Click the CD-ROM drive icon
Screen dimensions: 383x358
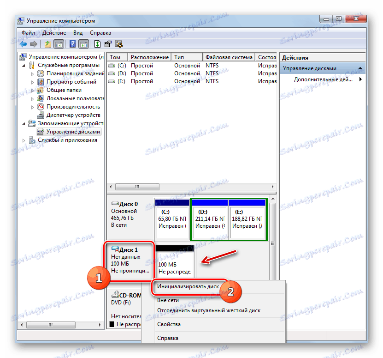tap(115, 295)
